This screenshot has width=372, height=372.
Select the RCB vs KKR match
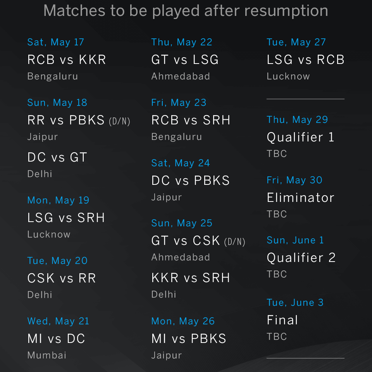[66, 60]
